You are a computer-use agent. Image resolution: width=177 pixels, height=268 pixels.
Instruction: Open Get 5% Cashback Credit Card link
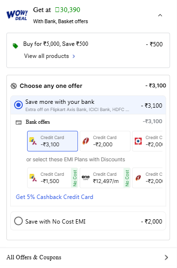tap(55, 197)
